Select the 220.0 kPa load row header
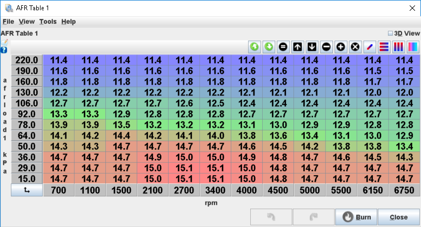This screenshot has width=421, height=227. (26, 60)
